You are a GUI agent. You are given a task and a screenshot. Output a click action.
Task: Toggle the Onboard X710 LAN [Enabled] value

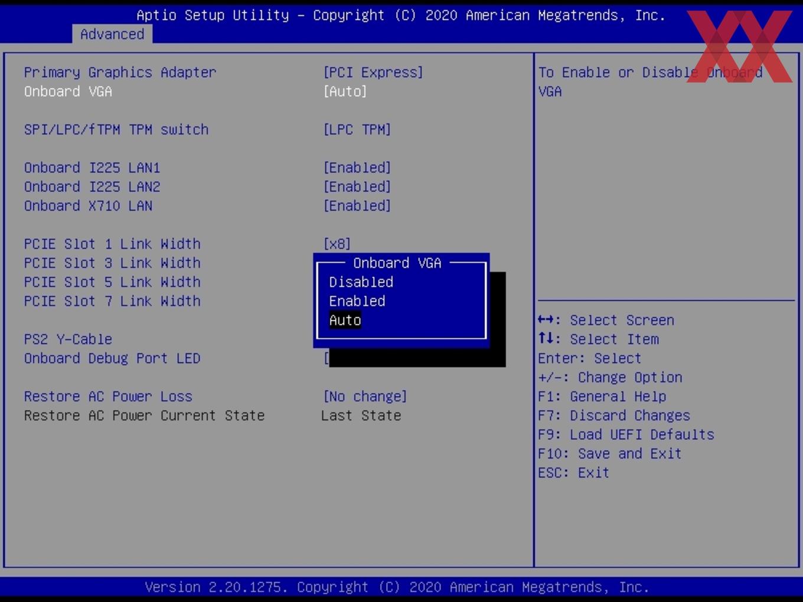[357, 206]
